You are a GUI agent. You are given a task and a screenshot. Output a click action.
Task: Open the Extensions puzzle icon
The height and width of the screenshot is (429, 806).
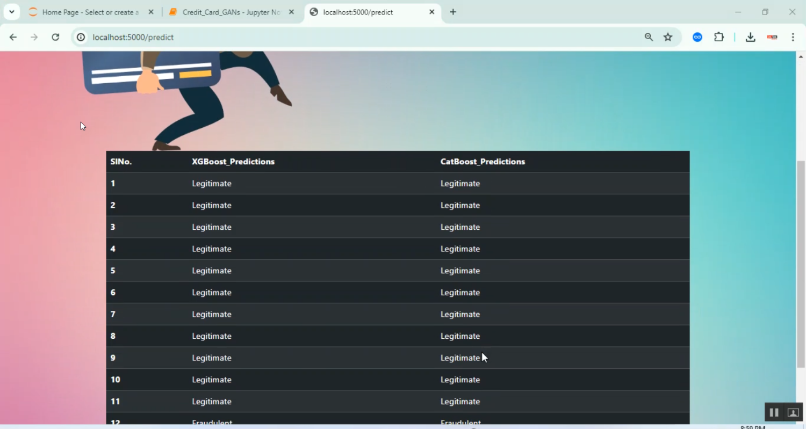tap(719, 37)
